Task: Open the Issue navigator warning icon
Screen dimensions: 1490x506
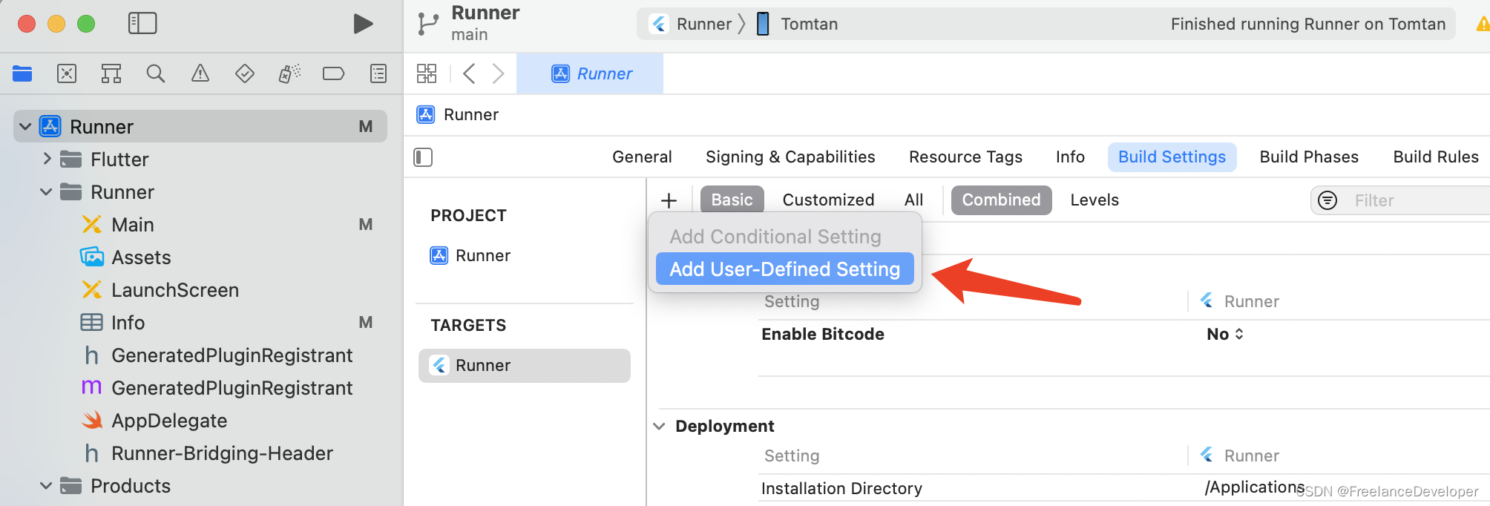Action: [200, 73]
